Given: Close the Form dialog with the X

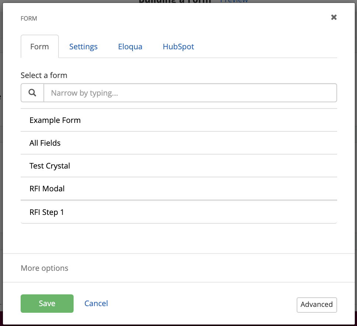Looking at the screenshot, I should [x=334, y=17].
